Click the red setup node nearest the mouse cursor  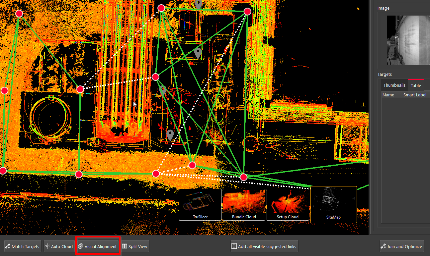(155, 77)
